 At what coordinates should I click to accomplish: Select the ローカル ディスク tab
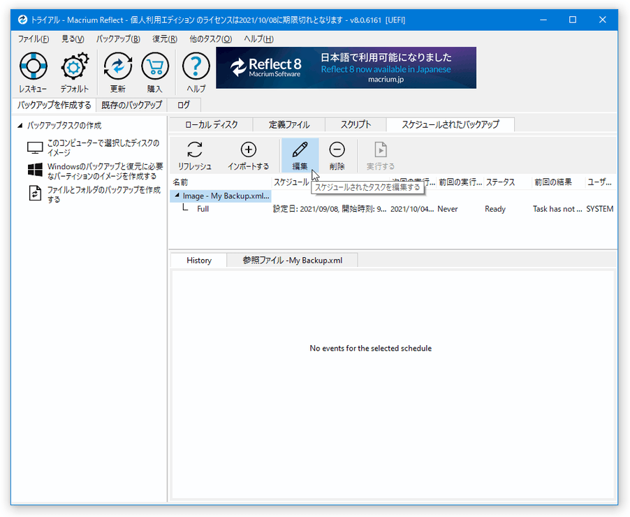pos(212,124)
